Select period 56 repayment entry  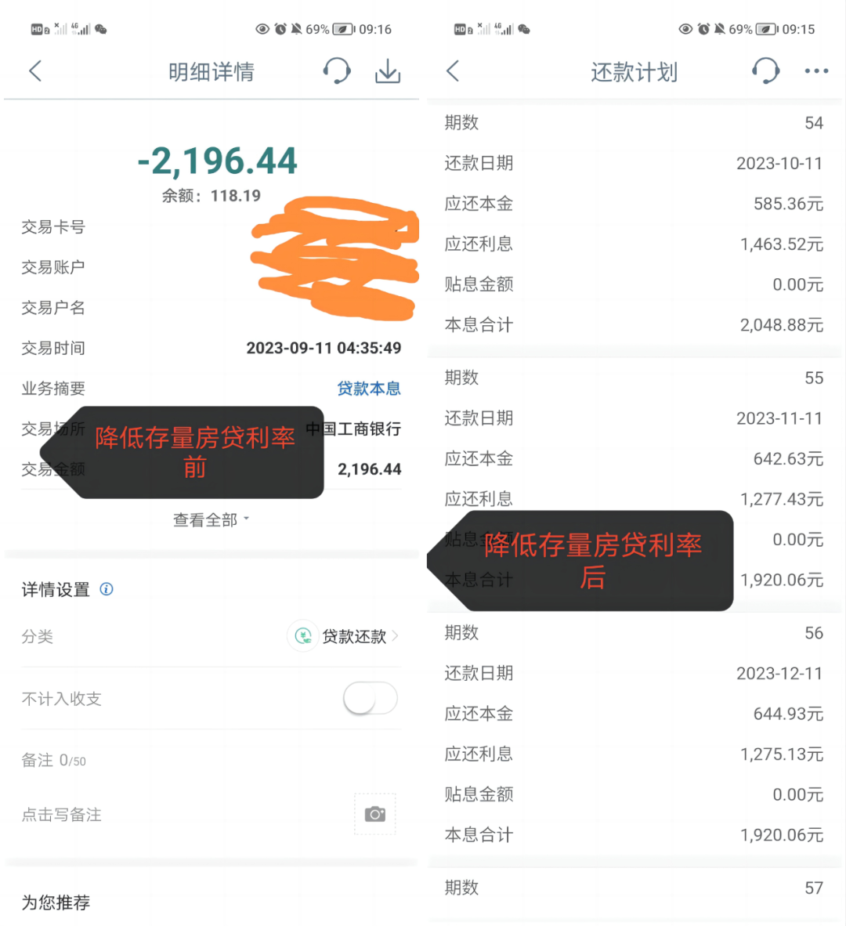point(634,633)
